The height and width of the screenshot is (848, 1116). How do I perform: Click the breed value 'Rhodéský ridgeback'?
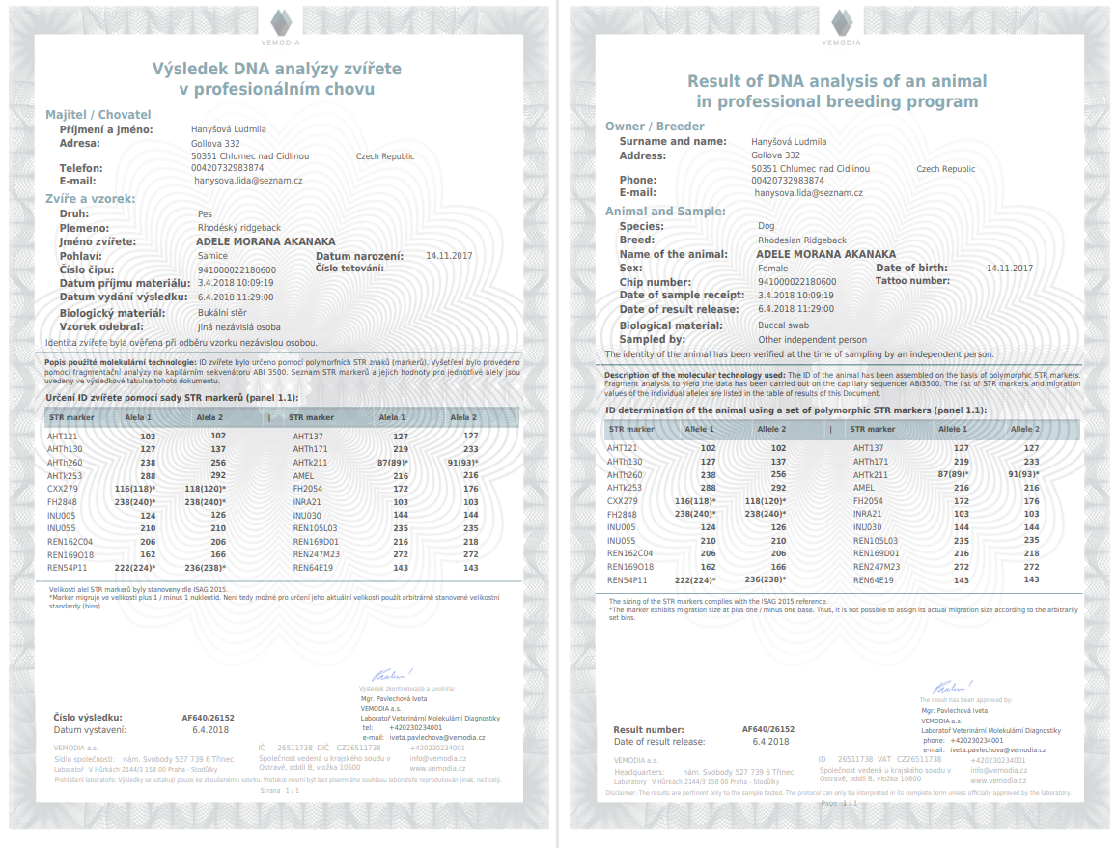pos(239,228)
